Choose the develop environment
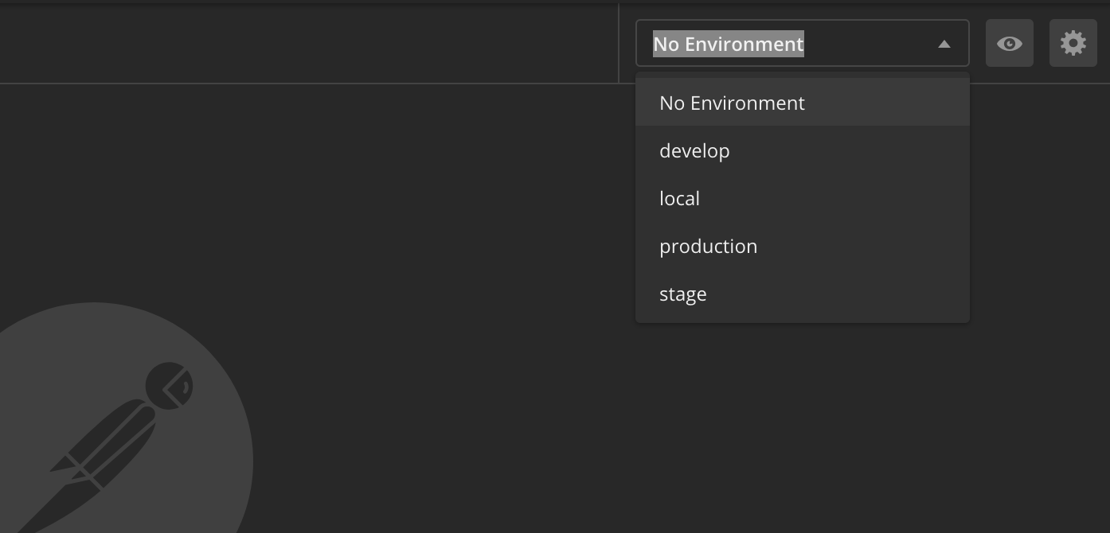Viewport: 1110px width, 533px height. point(803,150)
